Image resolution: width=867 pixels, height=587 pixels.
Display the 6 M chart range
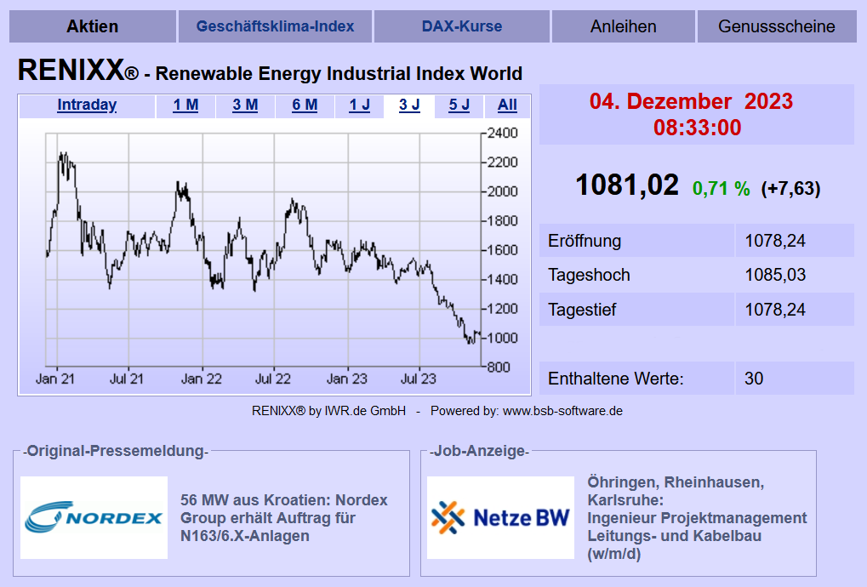[305, 105]
